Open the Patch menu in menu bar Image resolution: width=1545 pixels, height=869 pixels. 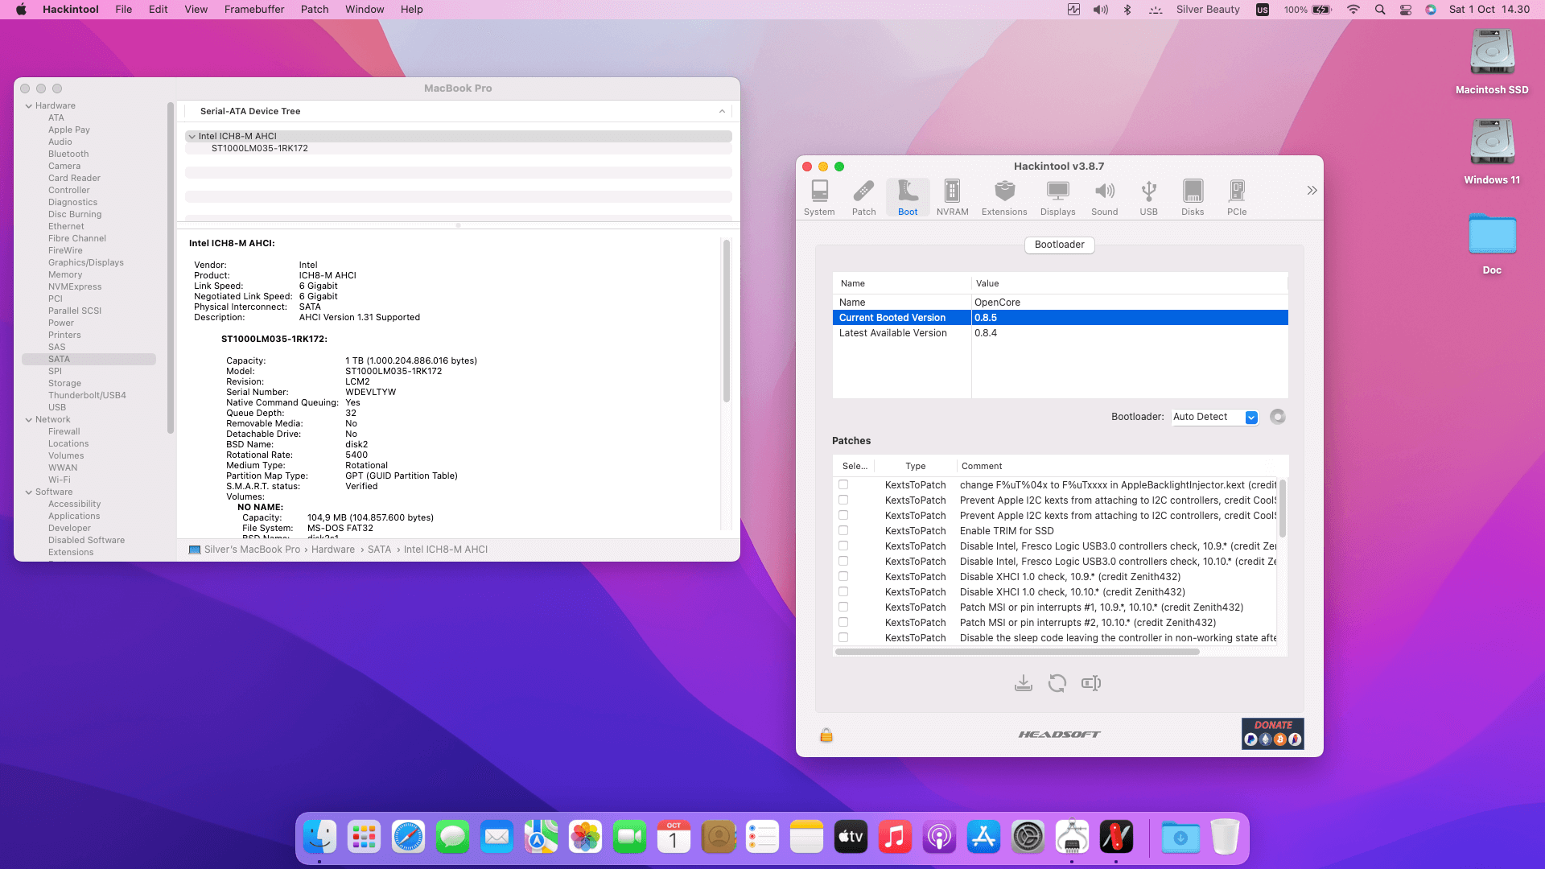tap(314, 10)
